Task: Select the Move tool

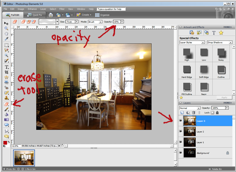Action: click(x=6, y=23)
